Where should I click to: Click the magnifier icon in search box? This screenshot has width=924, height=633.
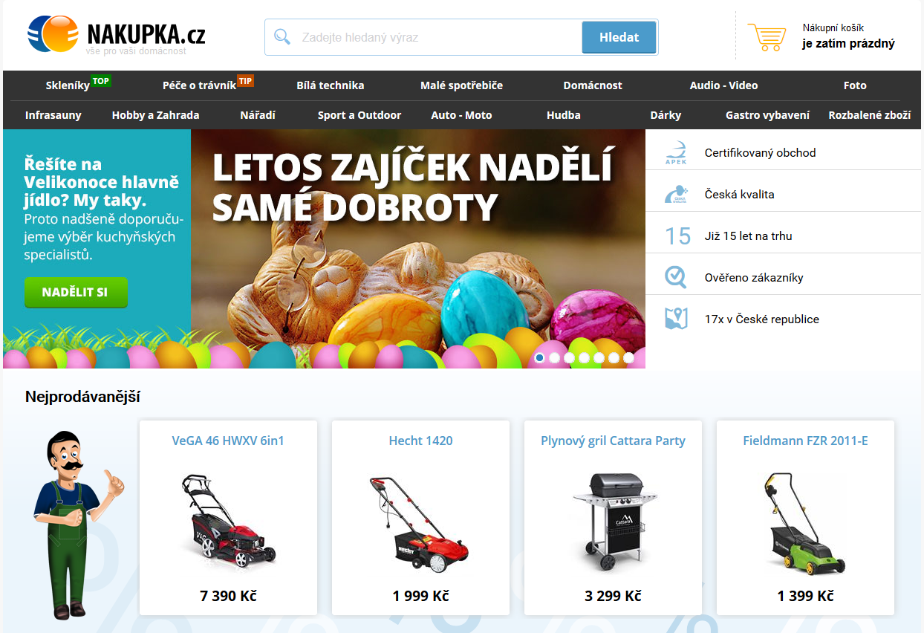(x=282, y=36)
